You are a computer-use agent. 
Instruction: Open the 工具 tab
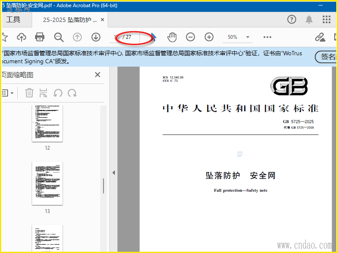point(14,19)
